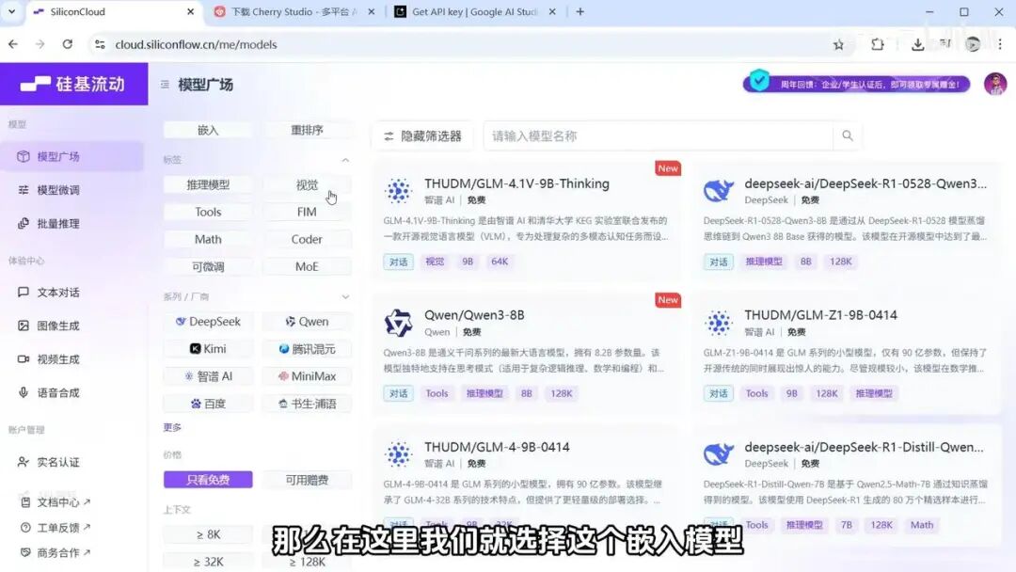Screen dimensions: 1016x572
Task: Click the Qwen3-8B model logo
Action: click(x=398, y=323)
